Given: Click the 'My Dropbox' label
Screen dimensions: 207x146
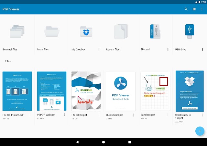Looking at the screenshot, I should point(78,50).
